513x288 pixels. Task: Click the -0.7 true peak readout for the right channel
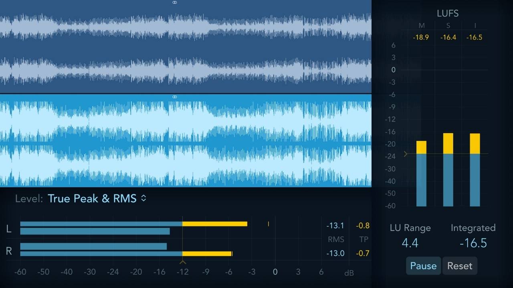(x=363, y=253)
